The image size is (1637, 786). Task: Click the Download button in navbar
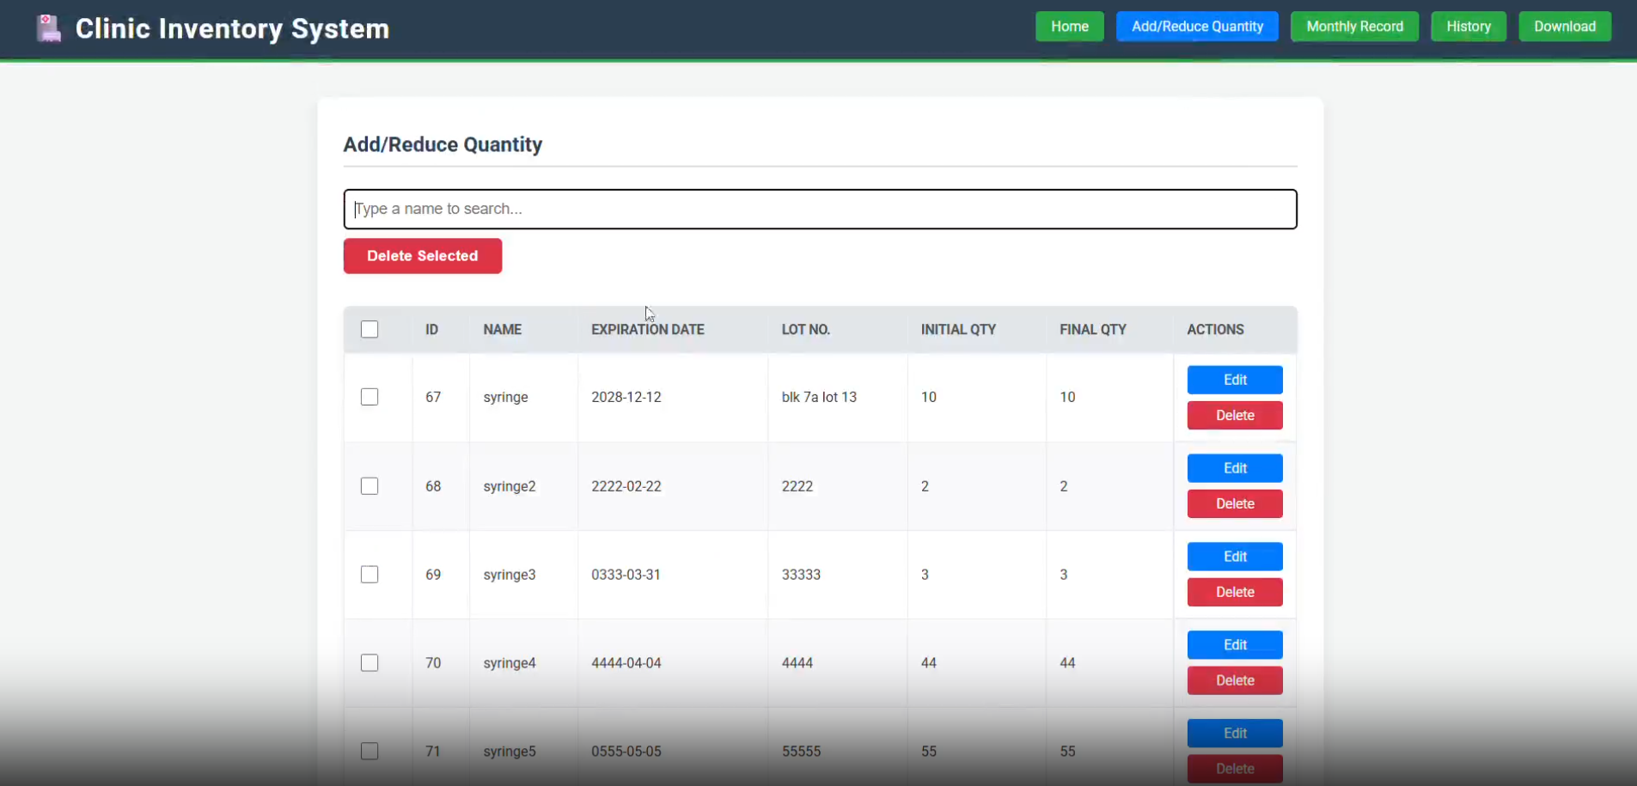[x=1564, y=27]
